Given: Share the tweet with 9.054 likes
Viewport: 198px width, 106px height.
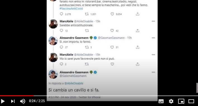Looking at the screenshot, I should (138, 14).
